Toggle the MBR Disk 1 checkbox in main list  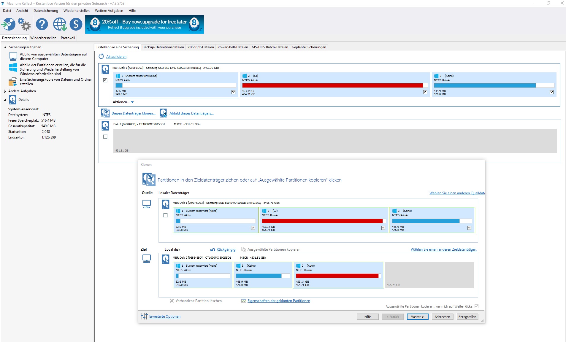tap(105, 80)
